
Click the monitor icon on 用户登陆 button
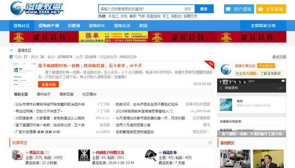(228, 9)
